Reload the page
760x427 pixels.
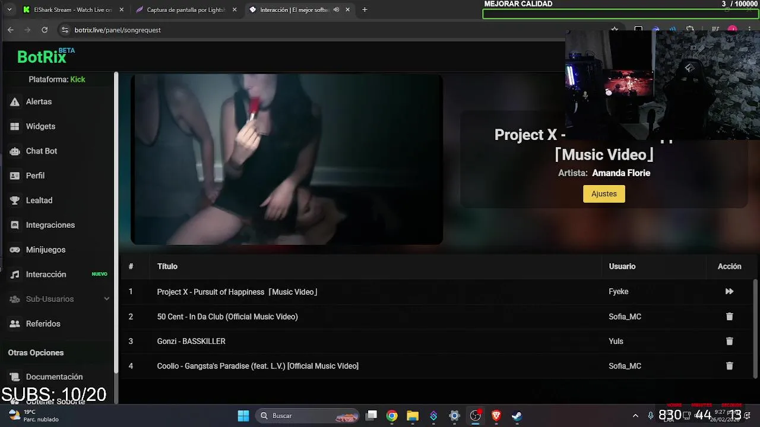pyautogui.click(x=45, y=30)
